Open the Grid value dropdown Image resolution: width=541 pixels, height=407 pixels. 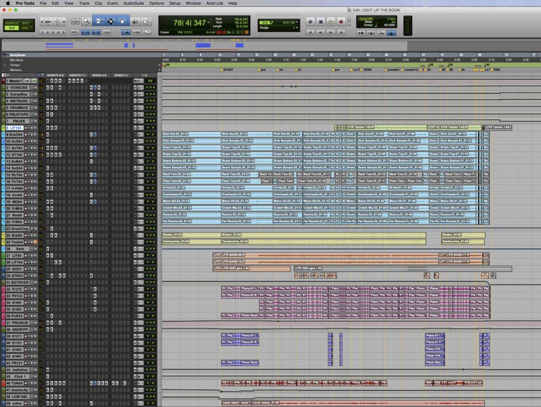pyautogui.click(x=296, y=22)
